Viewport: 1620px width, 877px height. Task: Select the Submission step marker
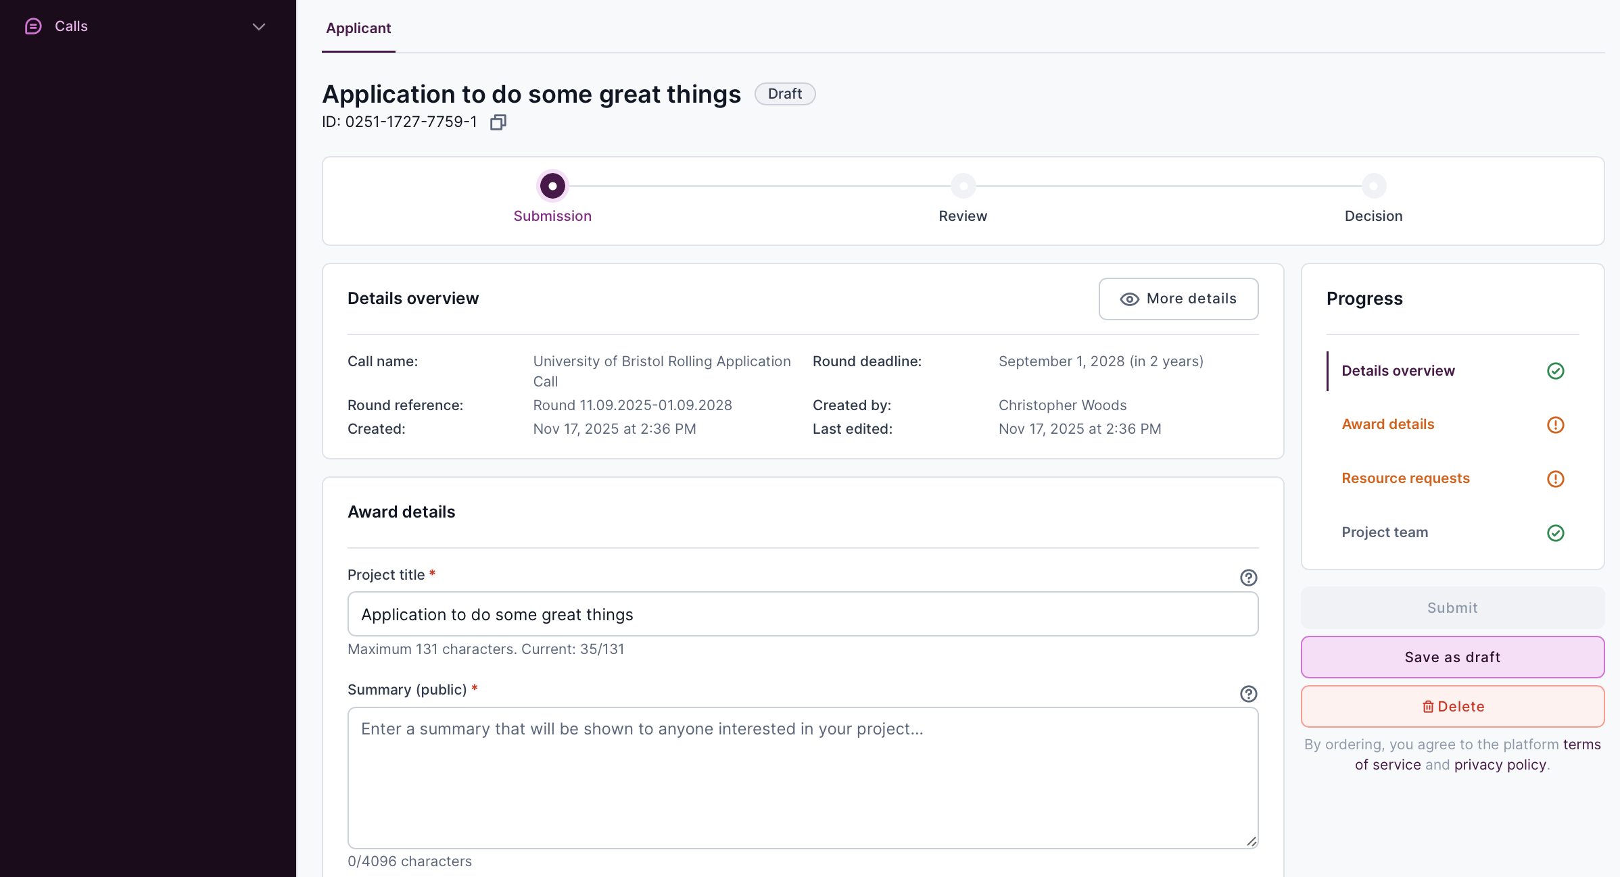[552, 186]
